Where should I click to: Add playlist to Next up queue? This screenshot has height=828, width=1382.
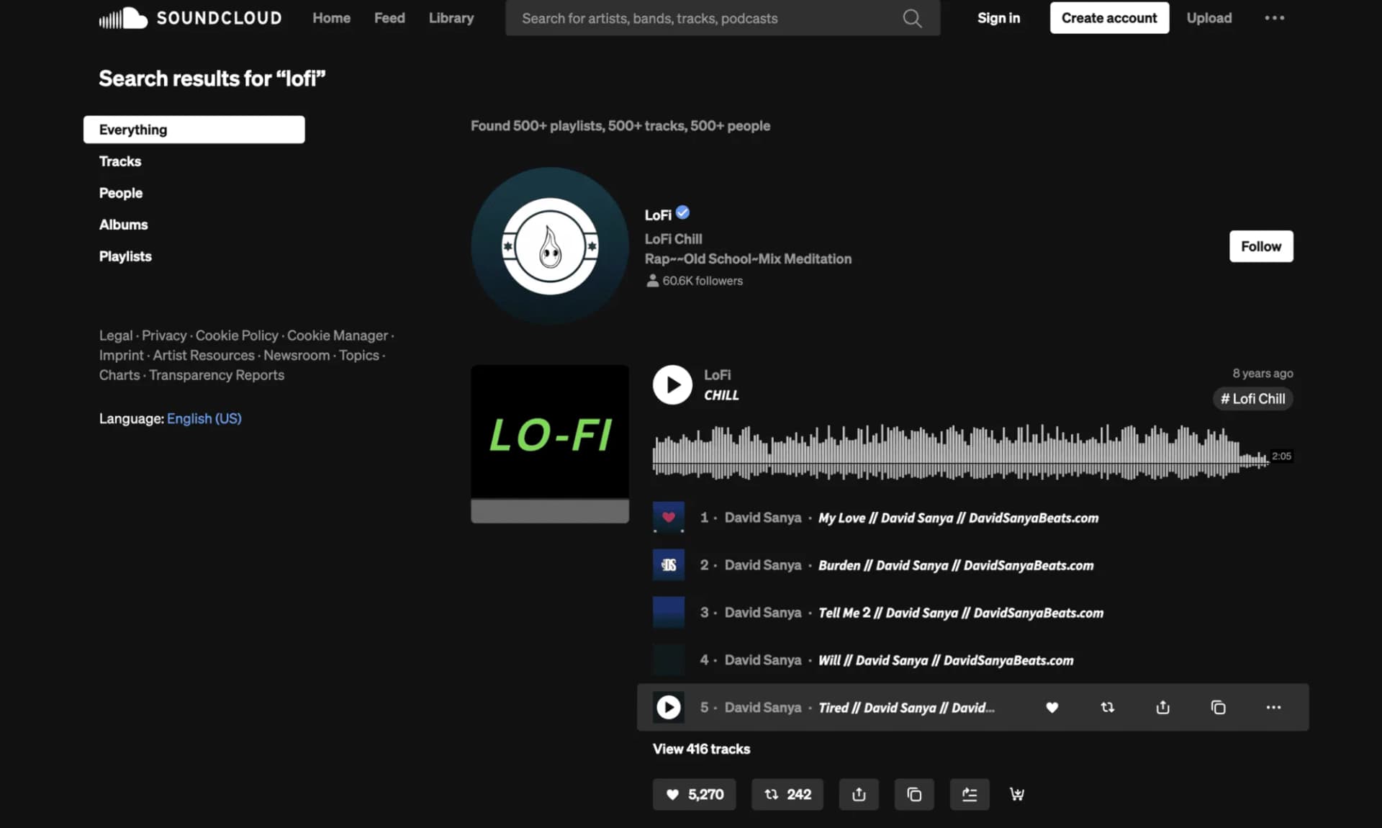point(970,794)
